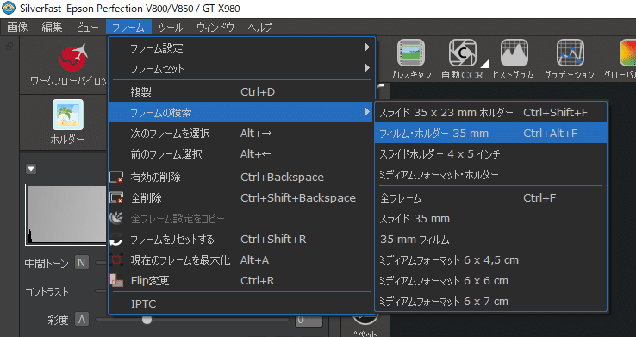Open the 画像 menu

coord(17,28)
